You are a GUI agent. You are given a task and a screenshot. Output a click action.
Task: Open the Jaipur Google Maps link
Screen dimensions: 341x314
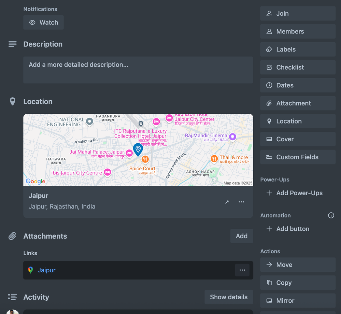pyautogui.click(x=46, y=270)
